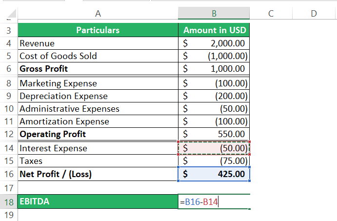
Task: Select column A header
Action: click(98, 14)
